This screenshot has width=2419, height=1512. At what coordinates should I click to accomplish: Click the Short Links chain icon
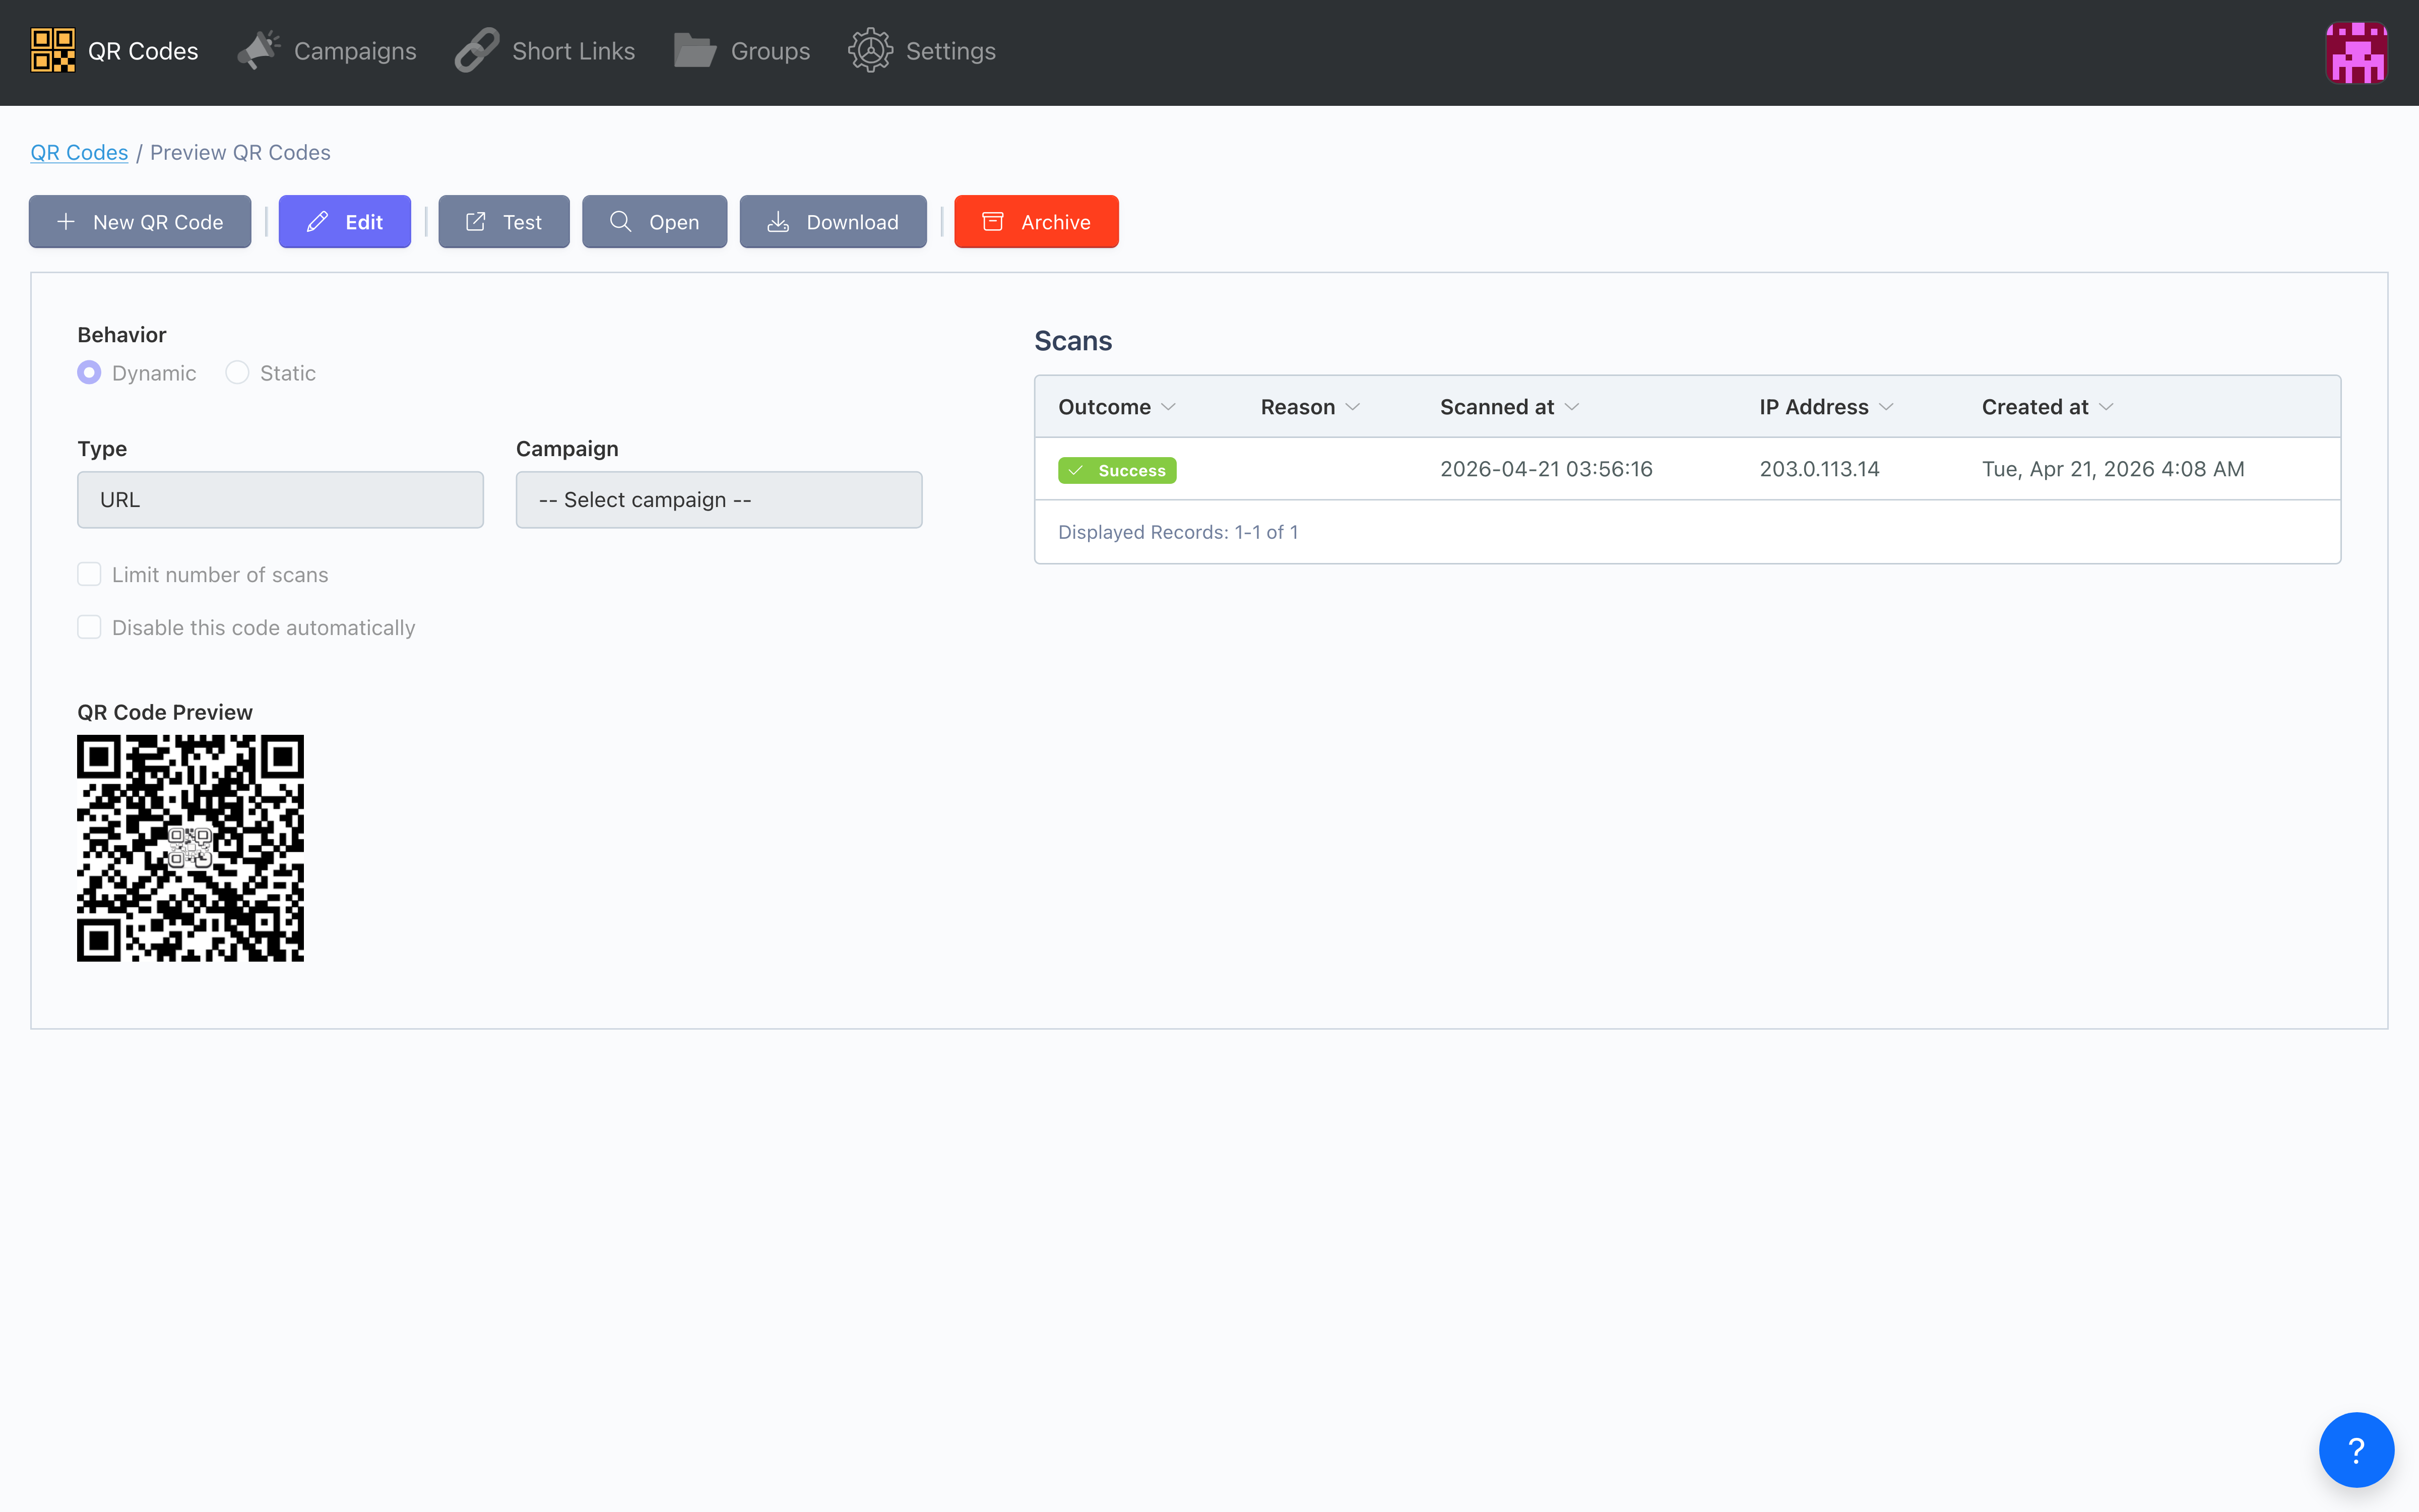[477, 51]
